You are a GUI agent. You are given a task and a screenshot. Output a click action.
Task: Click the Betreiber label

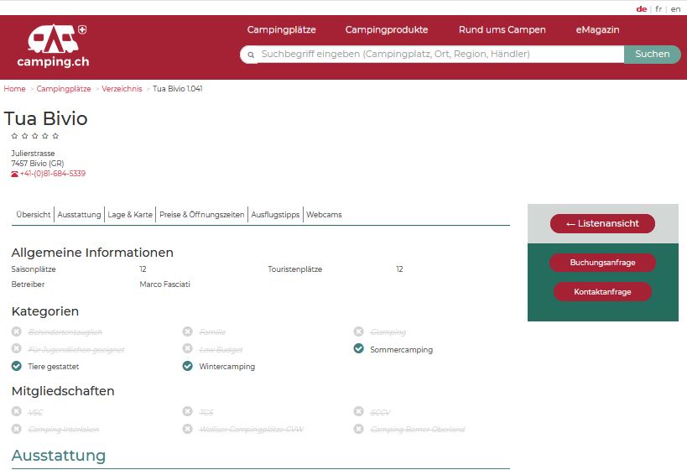pyautogui.click(x=28, y=284)
